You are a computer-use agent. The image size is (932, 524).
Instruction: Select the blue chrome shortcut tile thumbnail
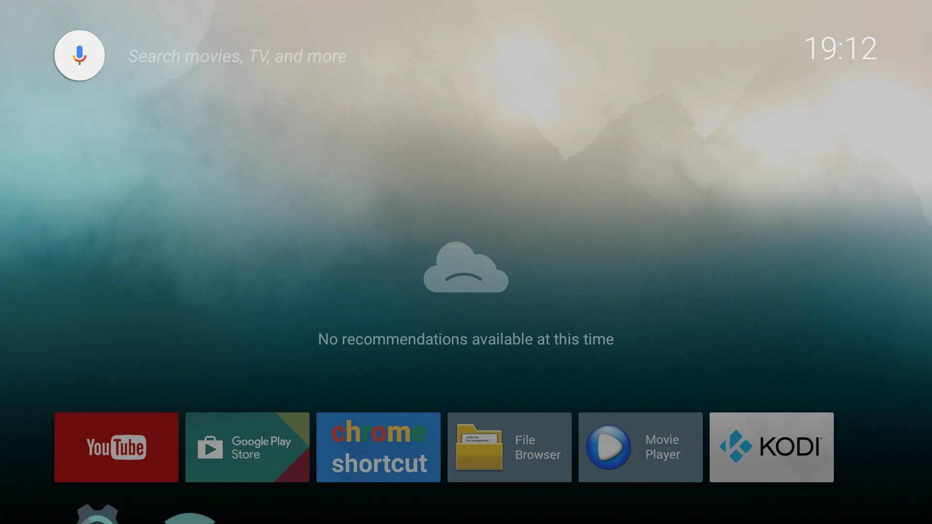[378, 447]
